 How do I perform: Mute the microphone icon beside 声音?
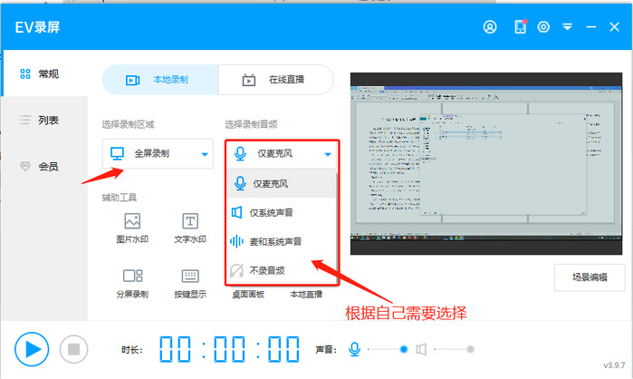[x=356, y=348]
